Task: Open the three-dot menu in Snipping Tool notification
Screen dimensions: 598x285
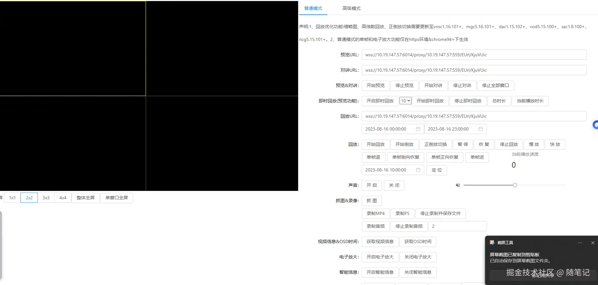Action: 580,243
